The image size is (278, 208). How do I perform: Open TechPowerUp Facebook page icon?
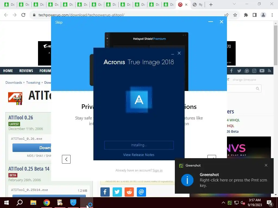(x=231, y=71)
